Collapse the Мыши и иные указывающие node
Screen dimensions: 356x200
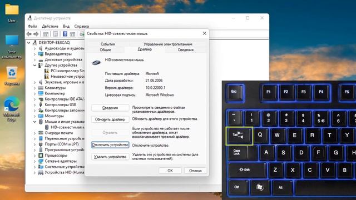(34, 122)
